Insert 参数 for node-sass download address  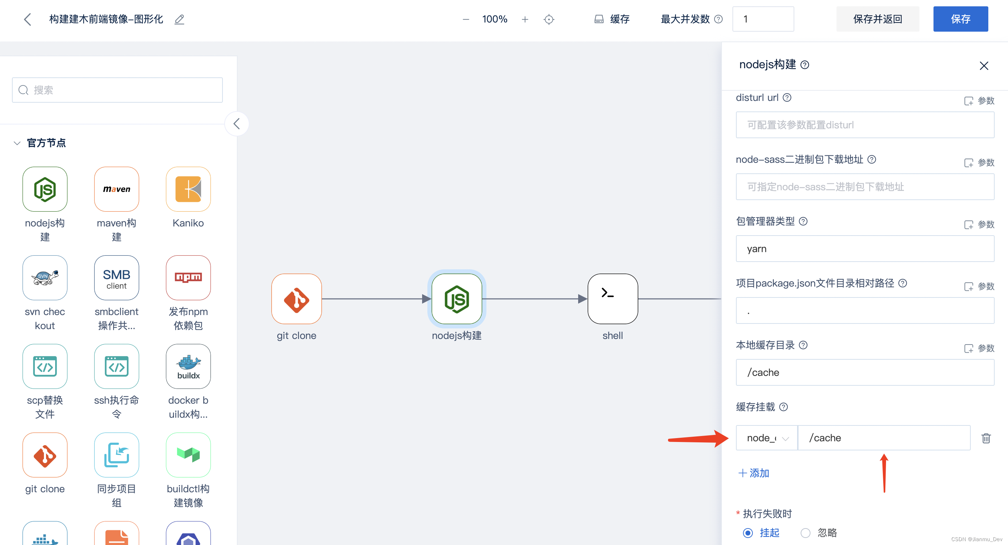point(980,162)
